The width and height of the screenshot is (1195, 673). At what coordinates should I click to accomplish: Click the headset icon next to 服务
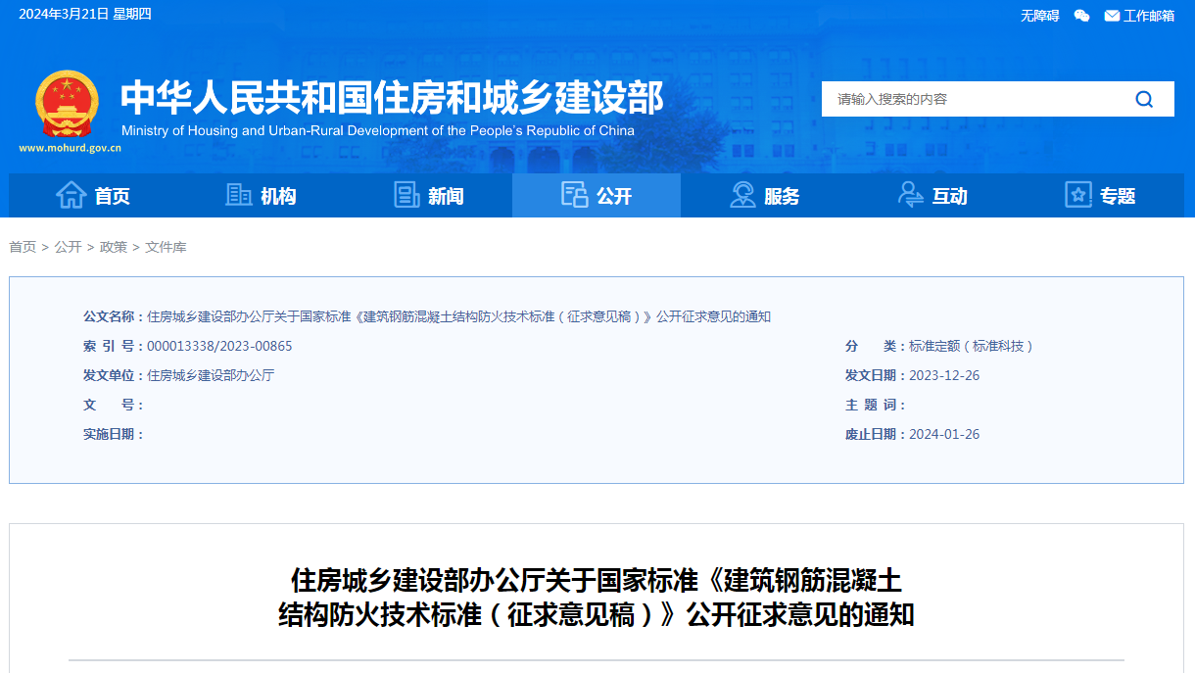pos(741,194)
